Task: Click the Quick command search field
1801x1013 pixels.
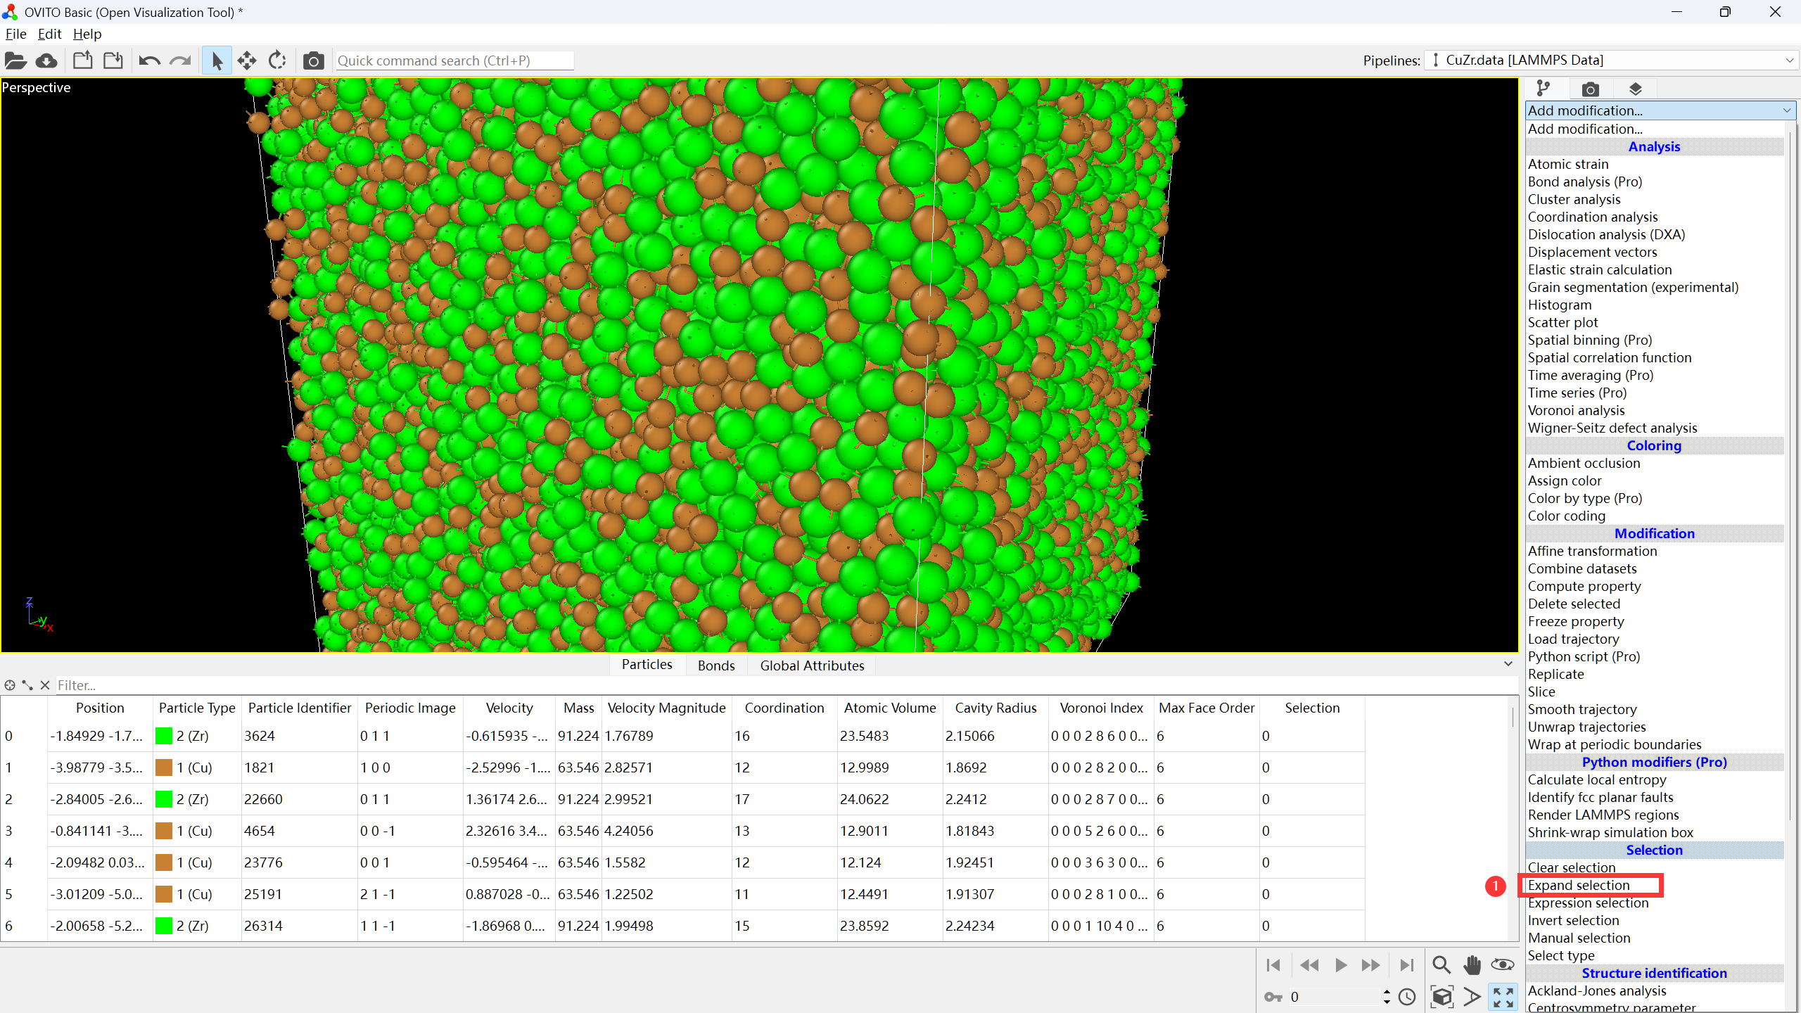Action: [x=454, y=60]
